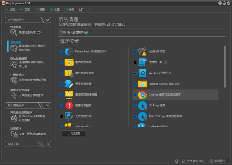This screenshot has width=232, height=165.
Task: Click the Drivers Packs gear icon
Action: (x=69, y=51)
